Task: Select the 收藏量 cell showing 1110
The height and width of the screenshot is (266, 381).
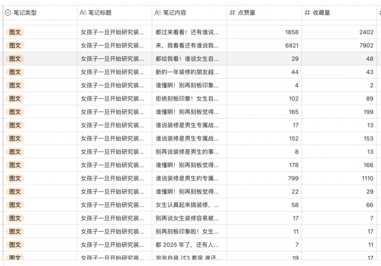Action: [x=339, y=178]
